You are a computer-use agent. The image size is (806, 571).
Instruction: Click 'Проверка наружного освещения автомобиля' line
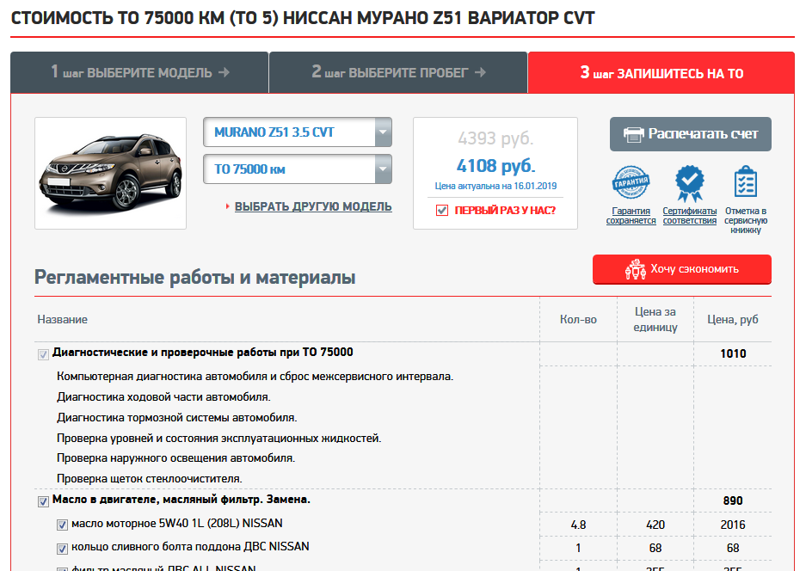175,458
